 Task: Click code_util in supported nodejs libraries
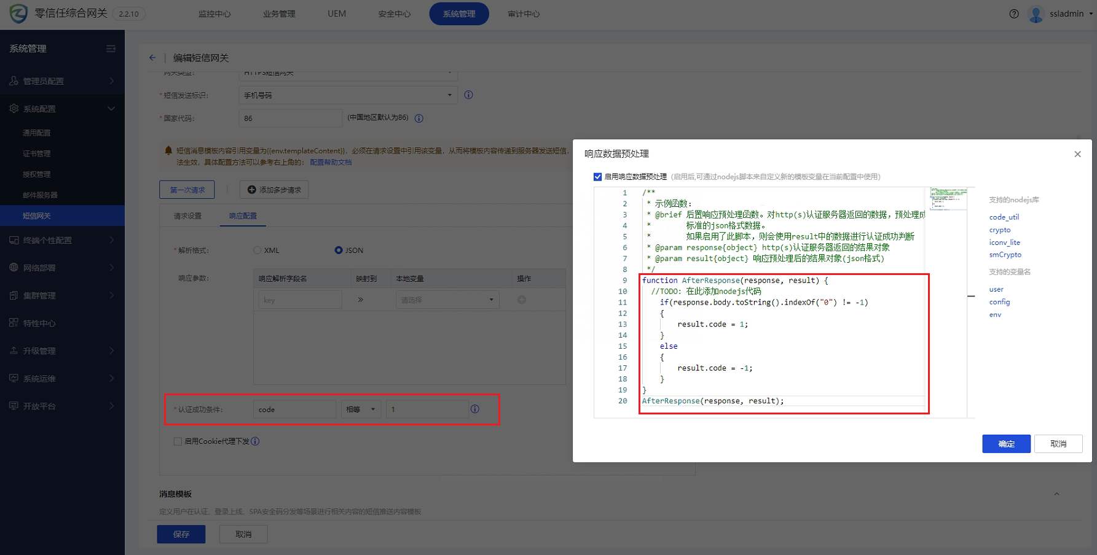coord(1004,217)
